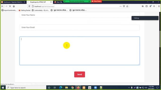Click the microphone tray icon
This screenshot has height=90, width=161.
click(x=132, y=88)
